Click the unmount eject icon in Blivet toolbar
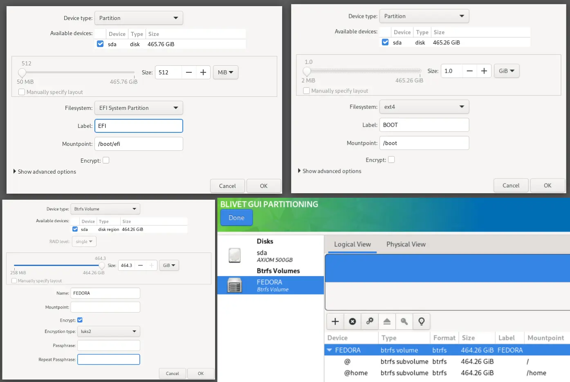The width and height of the screenshot is (570, 382). 387,322
